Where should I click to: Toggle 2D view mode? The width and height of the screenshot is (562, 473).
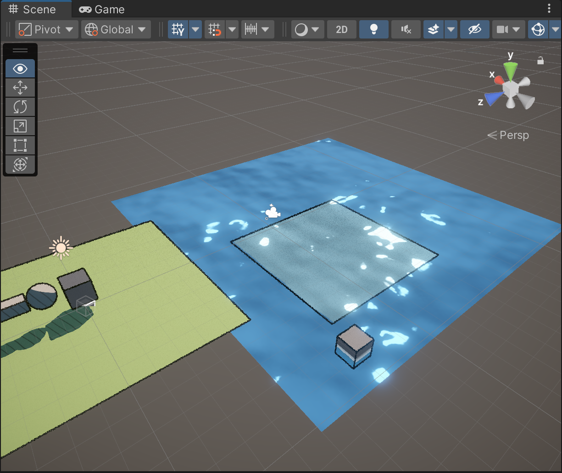(342, 29)
